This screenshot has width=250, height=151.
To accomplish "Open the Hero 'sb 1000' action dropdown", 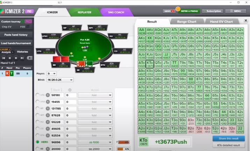I will click(x=95, y=142).
